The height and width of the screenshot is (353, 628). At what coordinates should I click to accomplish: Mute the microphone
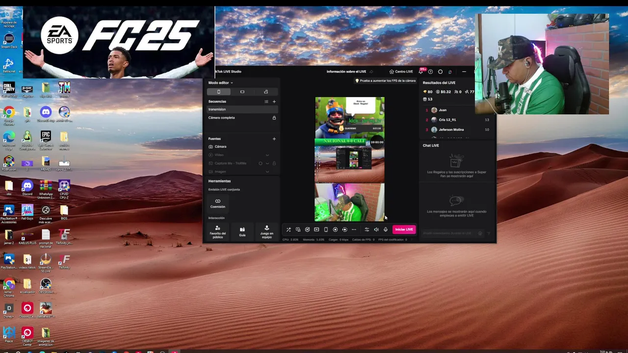(386, 229)
